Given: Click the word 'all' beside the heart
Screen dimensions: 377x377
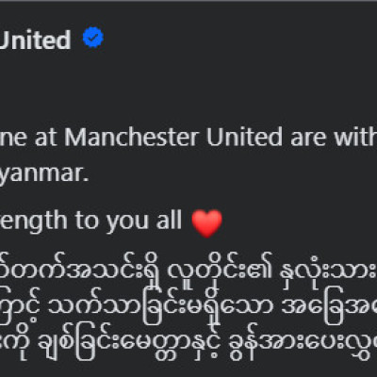Looking at the screenshot, I should [x=169, y=220].
